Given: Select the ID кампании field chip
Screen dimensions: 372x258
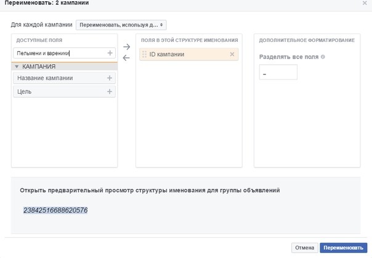Looking at the screenshot, I should point(189,54).
